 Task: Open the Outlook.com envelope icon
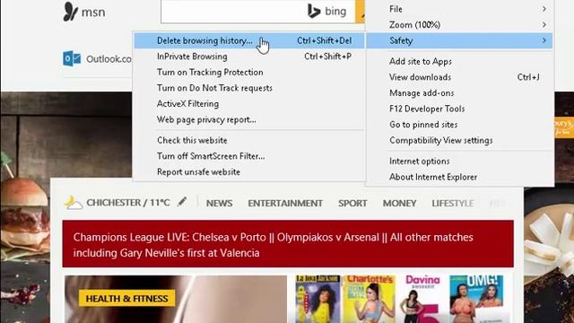click(72, 58)
